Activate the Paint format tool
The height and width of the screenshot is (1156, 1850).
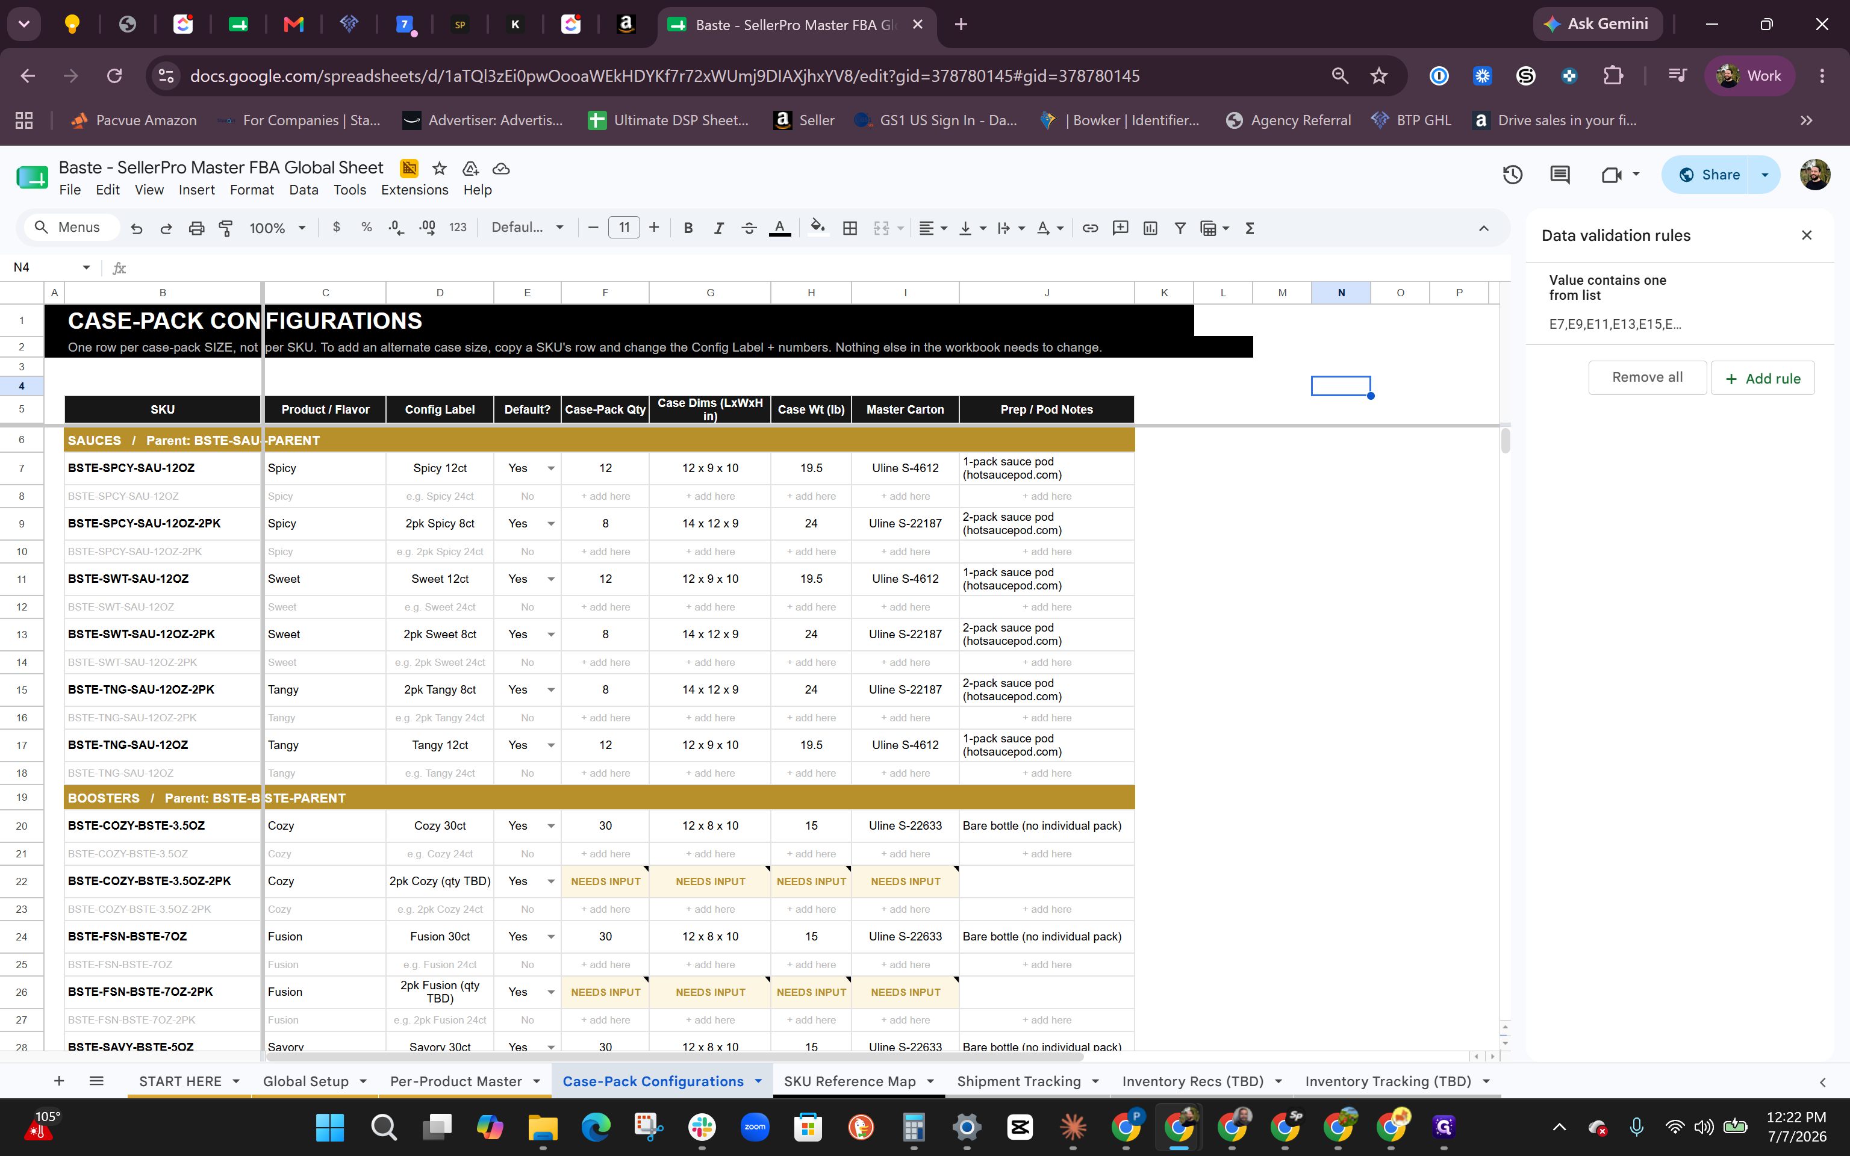click(x=225, y=228)
